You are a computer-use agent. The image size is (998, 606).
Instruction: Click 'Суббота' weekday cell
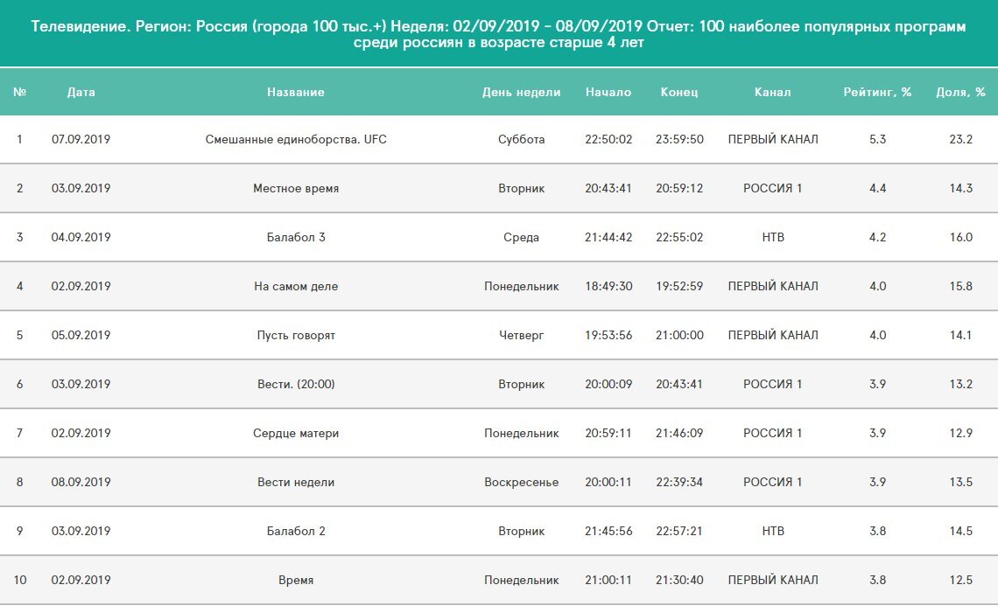pos(521,139)
